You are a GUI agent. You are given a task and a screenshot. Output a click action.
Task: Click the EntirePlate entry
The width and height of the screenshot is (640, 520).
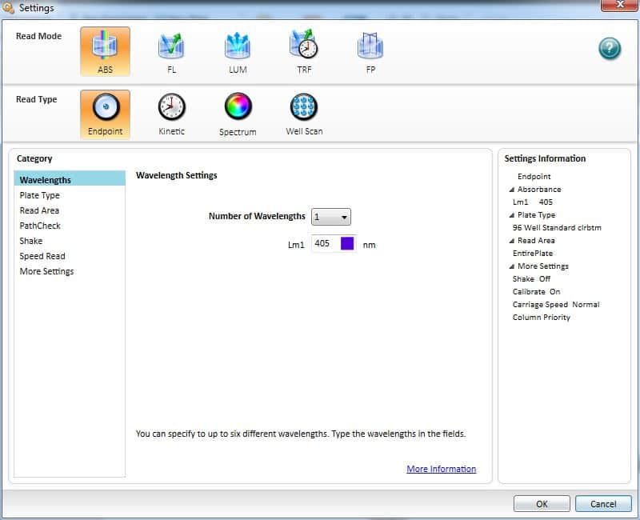pos(533,253)
